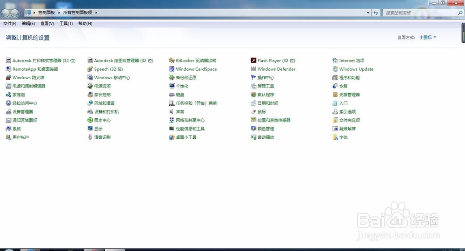
Task: Open the 编辑(E) menu
Action: (x=28, y=23)
